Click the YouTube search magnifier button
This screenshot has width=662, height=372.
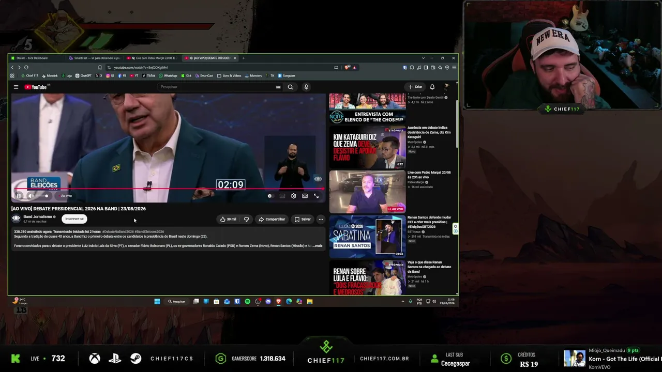coord(290,87)
